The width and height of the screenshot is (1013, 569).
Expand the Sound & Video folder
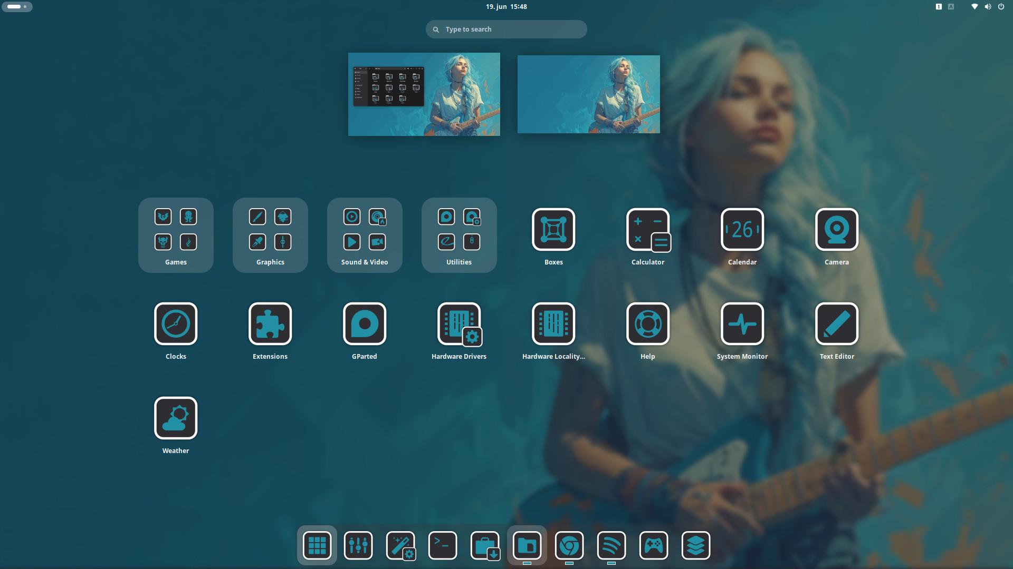365,235
